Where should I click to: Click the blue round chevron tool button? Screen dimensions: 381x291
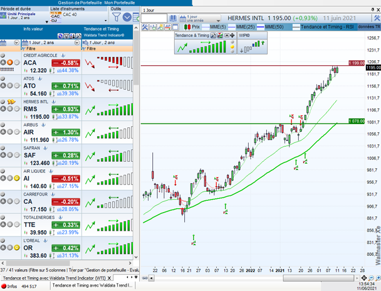click(x=127, y=18)
